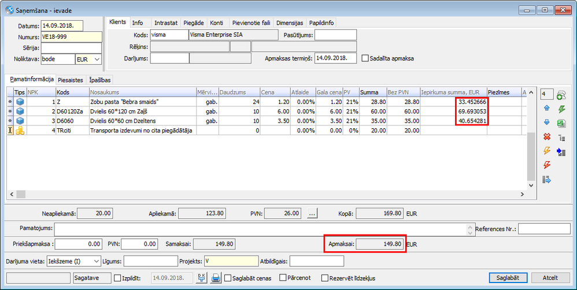Viewport: 577px width, 290px height.
Task: Check the Pārcenot checkbox
Action: (x=283, y=277)
